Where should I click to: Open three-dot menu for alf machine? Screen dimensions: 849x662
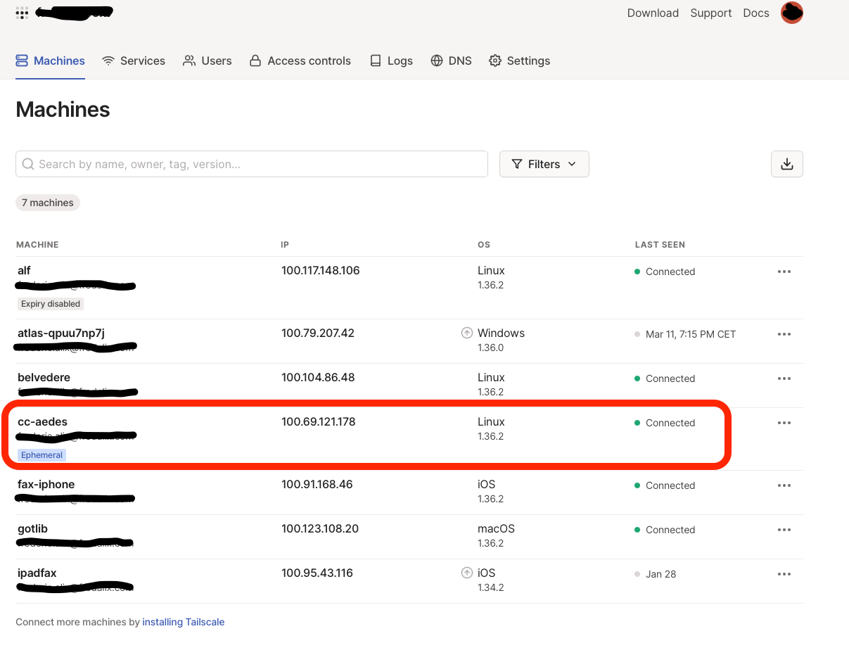(x=784, y=272)
